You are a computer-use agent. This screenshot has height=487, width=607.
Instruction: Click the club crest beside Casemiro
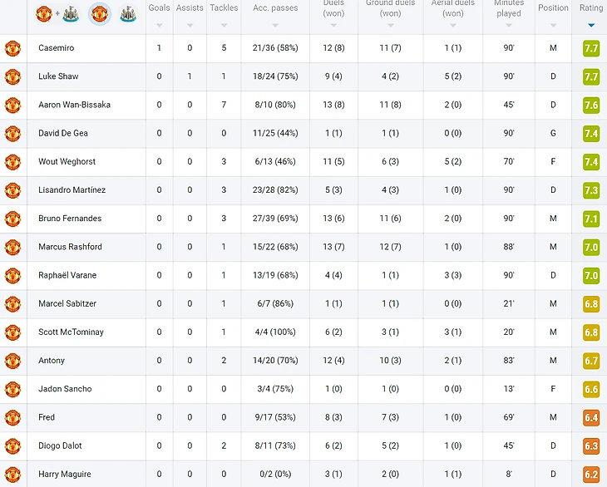(12, 48)
